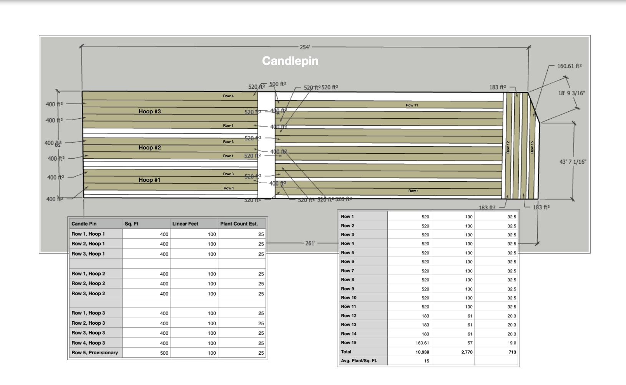
Task: Click the vertical Row 12 label in diagram
Action: coord(508,148)
